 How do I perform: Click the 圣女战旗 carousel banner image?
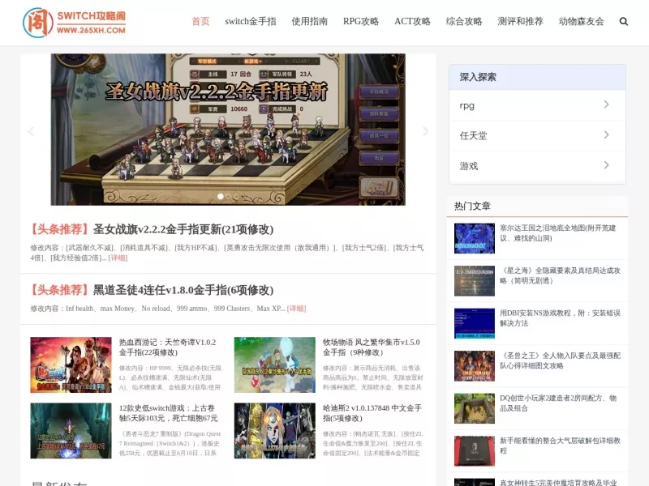coord(228,130)
